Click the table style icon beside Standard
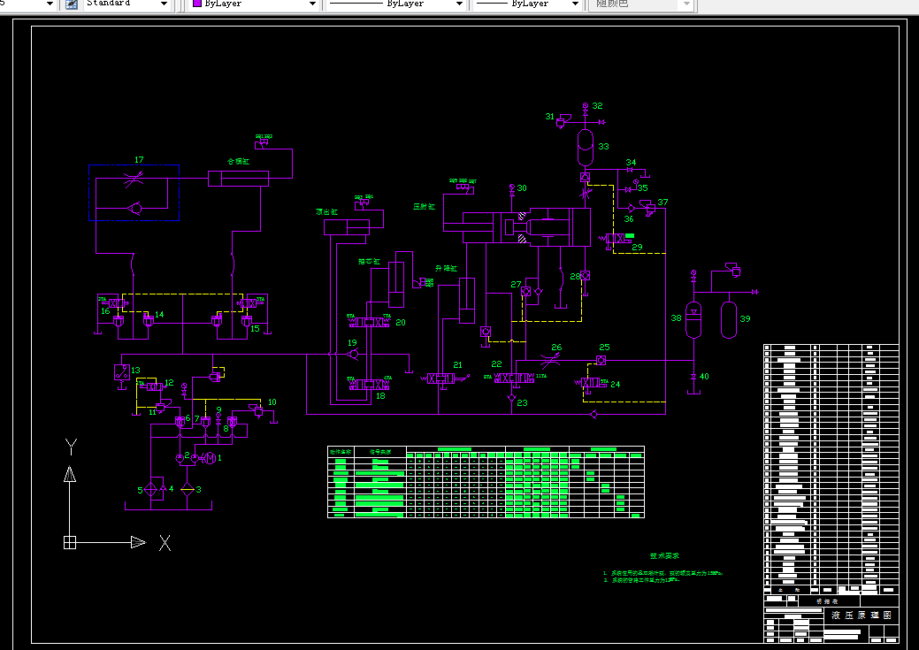Viewport: 919px width, 650px height. 72,4
